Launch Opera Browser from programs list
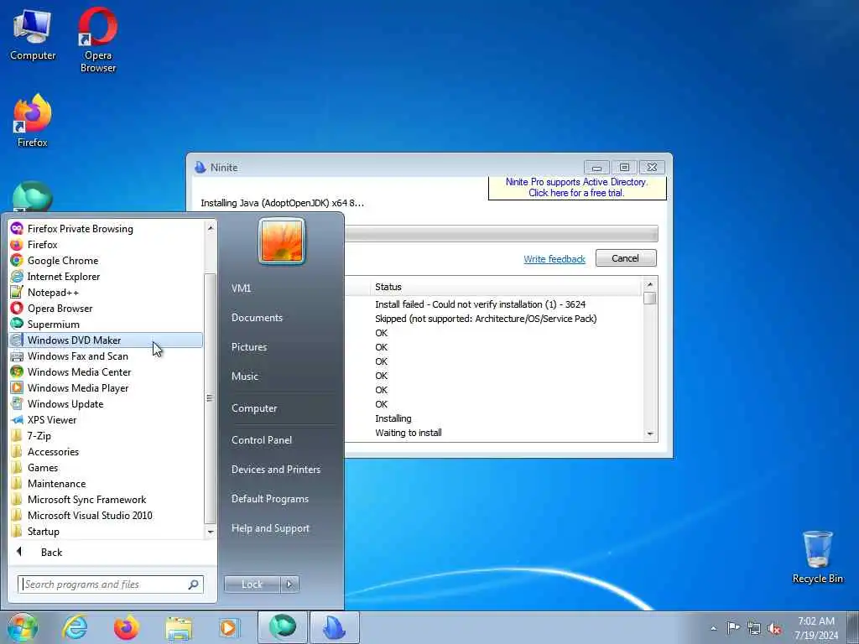Screen dimensions: 859x644 click(106, 309)
